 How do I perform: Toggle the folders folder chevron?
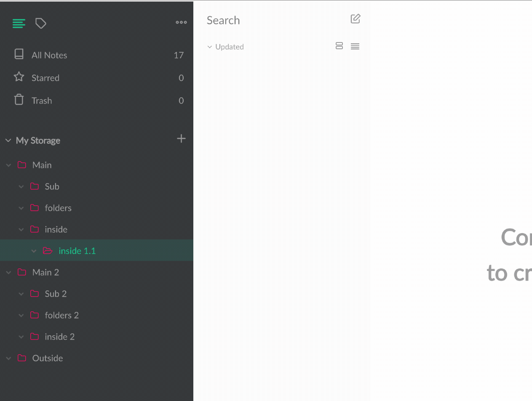coord(21,208)
